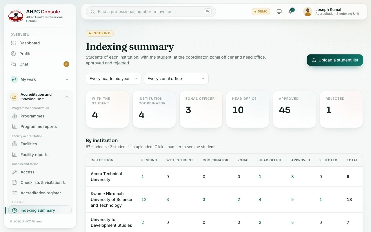Click the Chat unread badge showing 3

(x=66, y=64)
